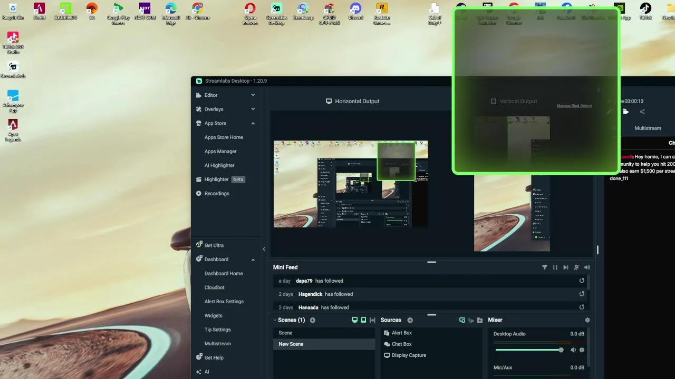The image size is (675, 379).
Task: Mute Desktop Audio speaker icon
Action: [573, 350]
